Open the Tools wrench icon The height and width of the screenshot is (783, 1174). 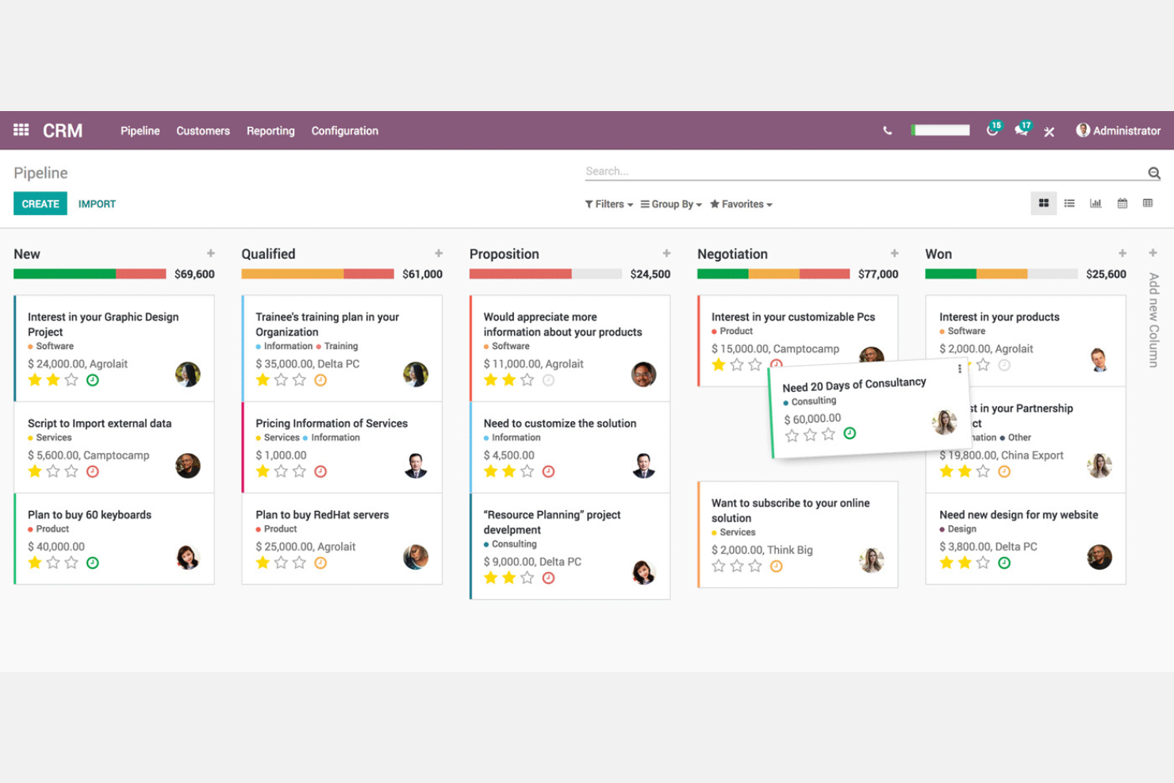(1049, 130)
